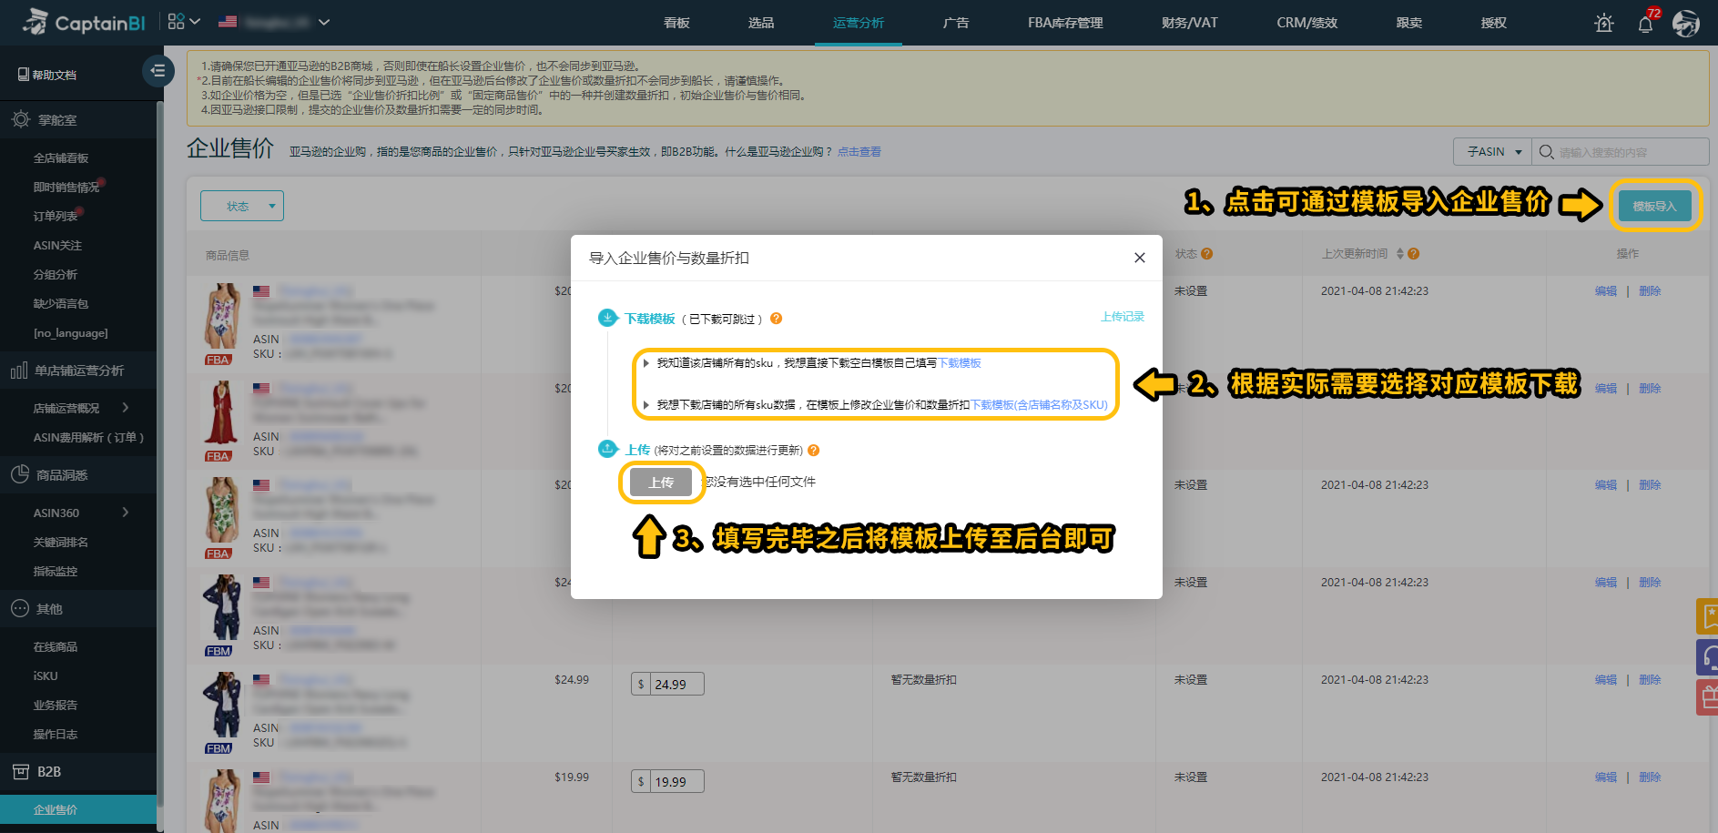
Task: Collapse the sidebar with the toggle icon
Action: coord(158,71)
